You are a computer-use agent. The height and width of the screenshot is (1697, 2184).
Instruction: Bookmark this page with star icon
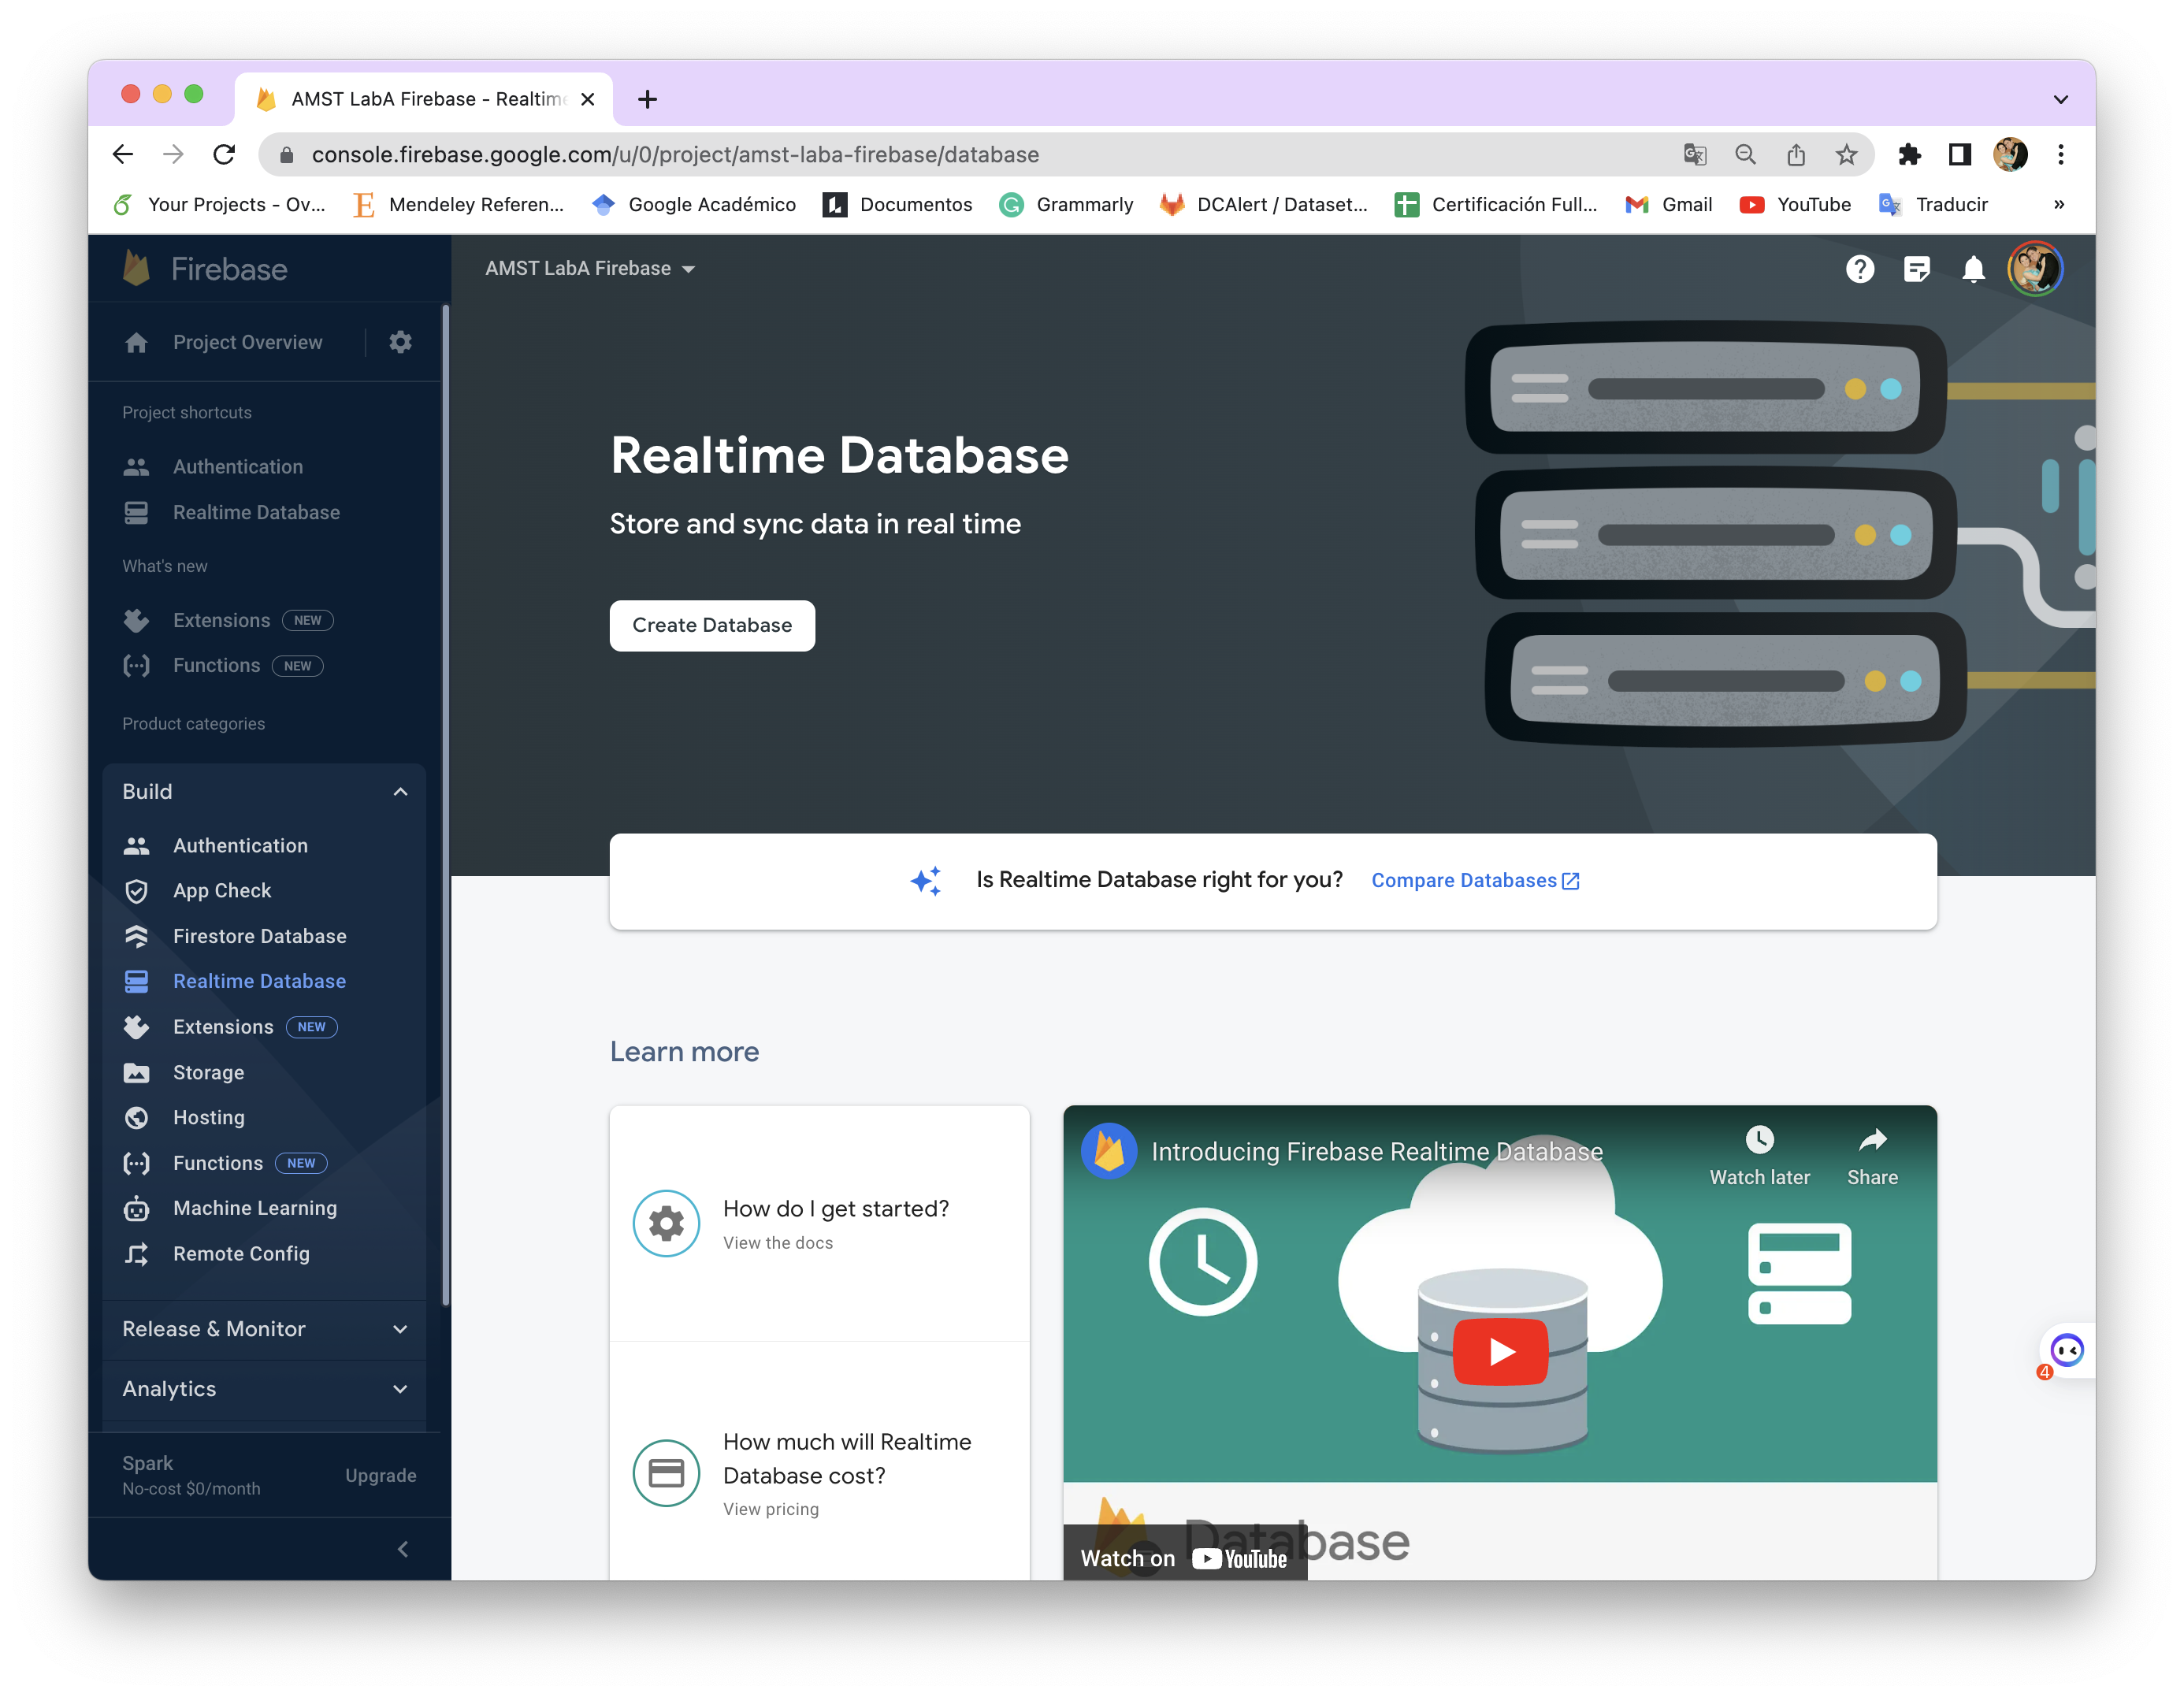[x=1846, y=154]
